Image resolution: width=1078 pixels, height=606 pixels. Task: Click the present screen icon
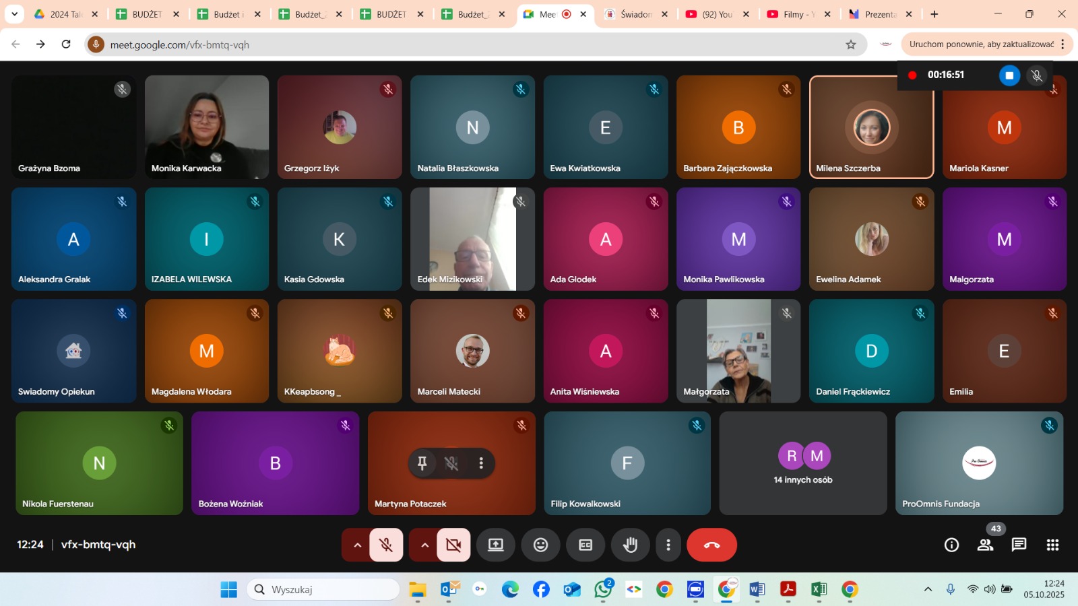click(x=496, y=545)
